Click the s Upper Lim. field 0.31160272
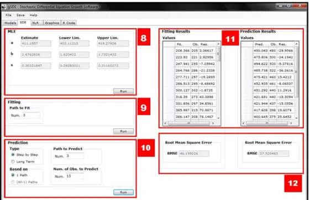Screen dimensions: 309x200 click(x=113, y=66)
